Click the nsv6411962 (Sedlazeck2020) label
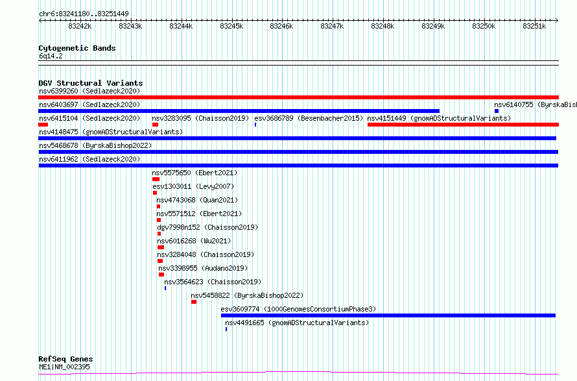The image size is (577, 381). point(89,159)
